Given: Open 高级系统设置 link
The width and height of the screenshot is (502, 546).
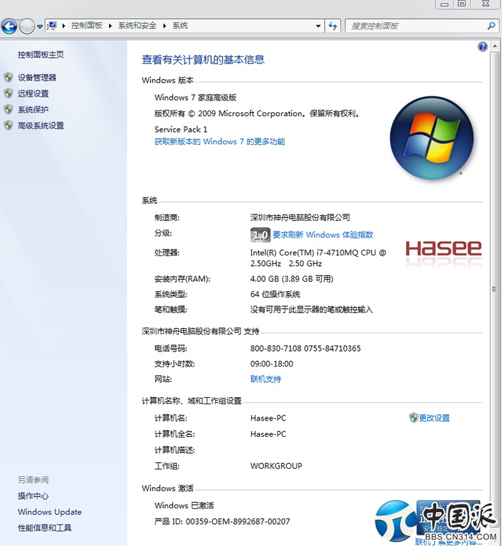Looking at the screenshot, I should coord(41,126).
